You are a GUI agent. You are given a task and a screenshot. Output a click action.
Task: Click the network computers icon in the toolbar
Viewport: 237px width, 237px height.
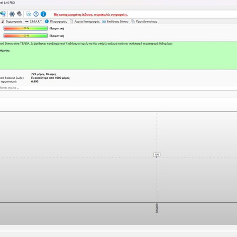3,14
